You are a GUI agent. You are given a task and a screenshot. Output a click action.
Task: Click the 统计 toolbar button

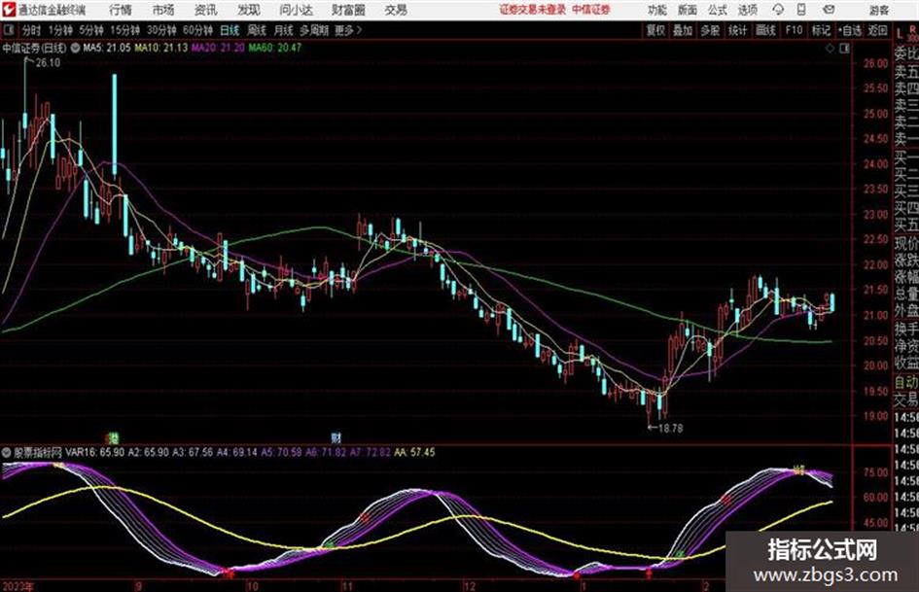click(737, 30)
